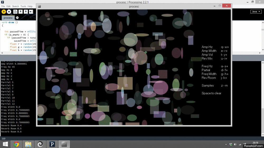The height and width of the screenshot is (148, 264).
Task: Open the File menu
Action: click(x=3, y=6)
